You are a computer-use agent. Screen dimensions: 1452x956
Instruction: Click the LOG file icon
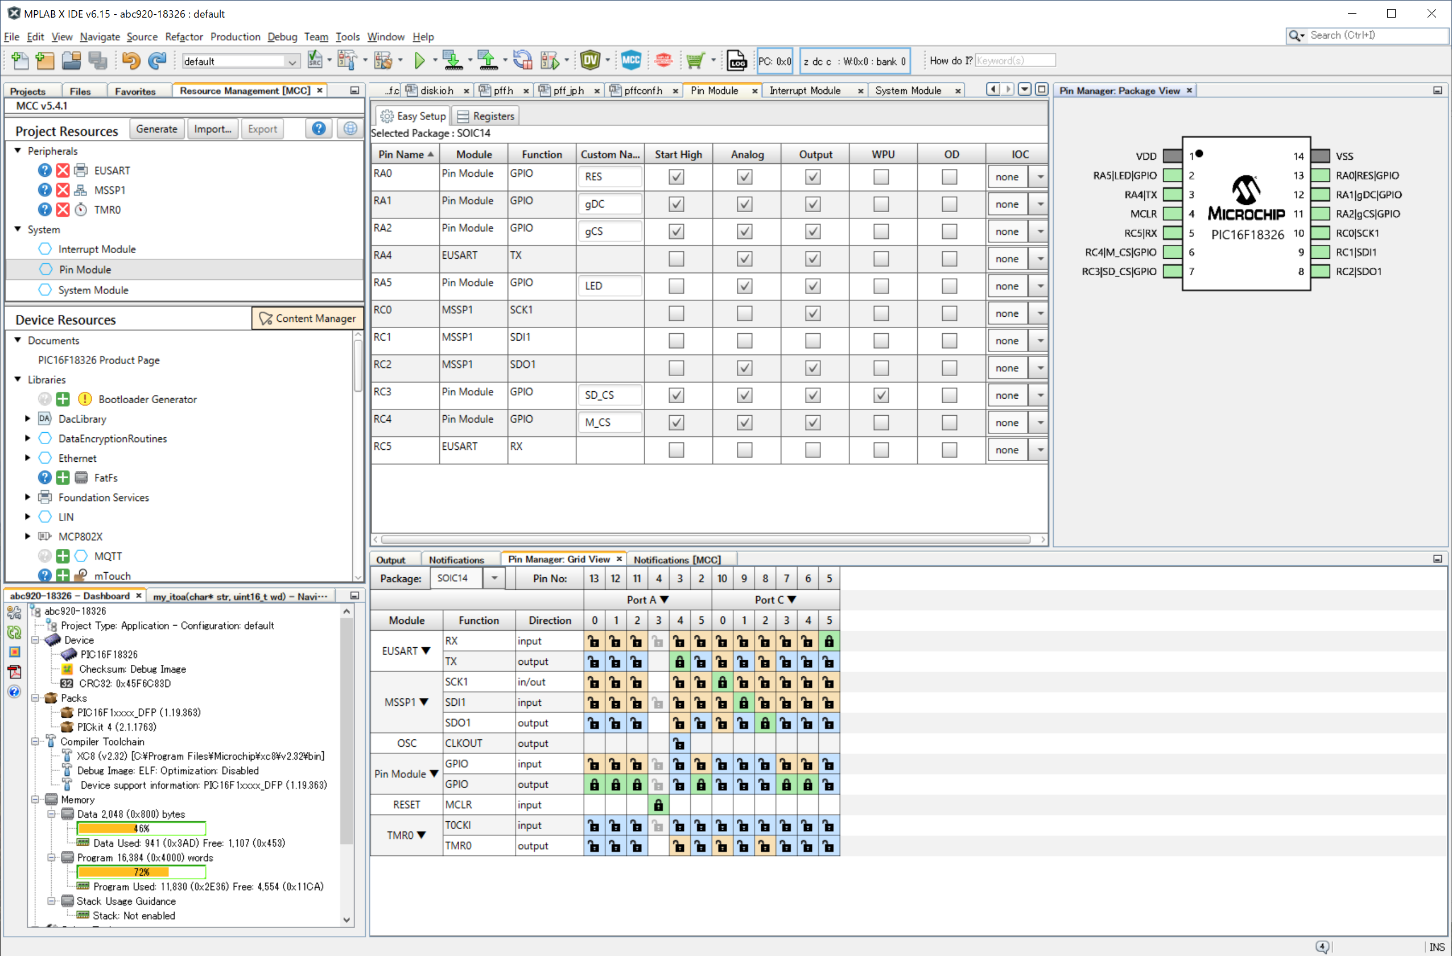[737, 60]
